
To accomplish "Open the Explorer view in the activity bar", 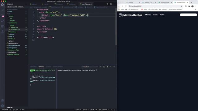I will pyautogui.click(x=2, y=5).
